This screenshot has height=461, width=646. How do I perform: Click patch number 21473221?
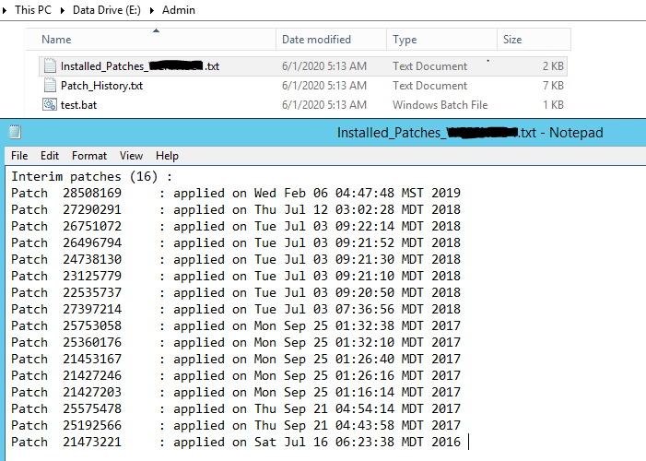pos(92,442)
